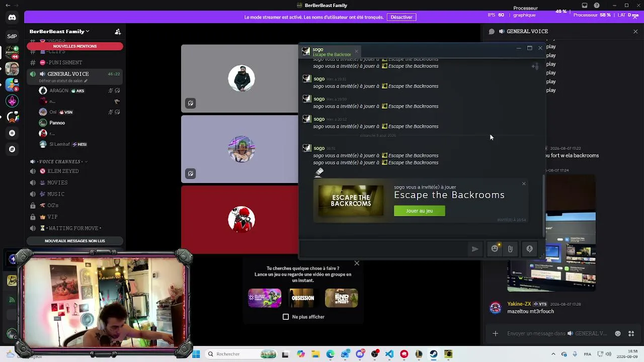Open the Windows Start menu
Screen dimensions: 644x362
(196, 354)
